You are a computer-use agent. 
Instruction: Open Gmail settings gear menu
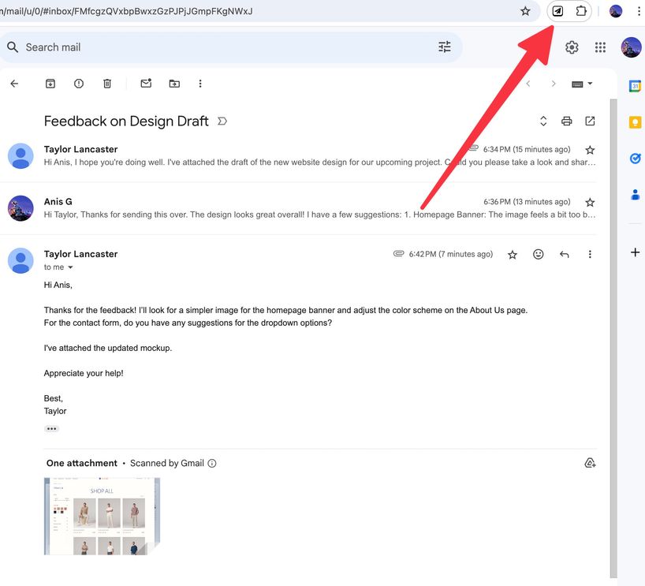point(572,47)
